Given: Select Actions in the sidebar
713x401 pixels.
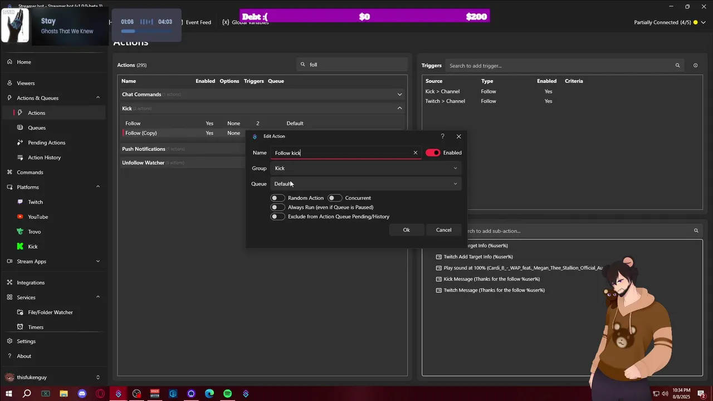Looking at the screenshot, I should (x=37, y=113).
